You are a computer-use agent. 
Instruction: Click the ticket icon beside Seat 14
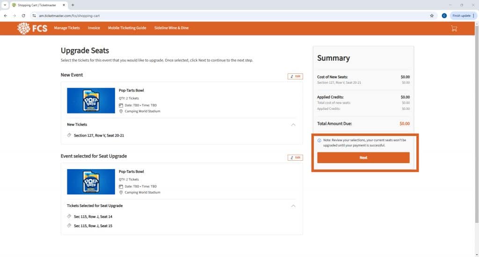coord(69,216)
